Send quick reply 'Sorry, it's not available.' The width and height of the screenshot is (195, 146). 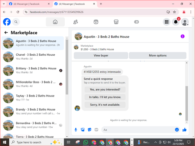tap(105, 105)
